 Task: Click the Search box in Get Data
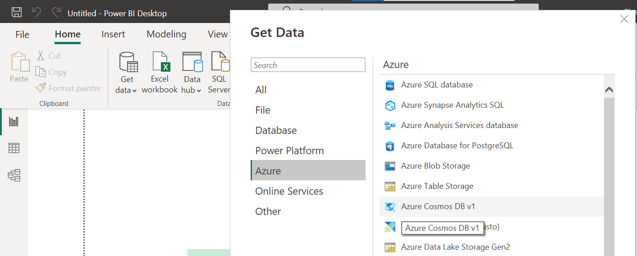click(308, 65)
